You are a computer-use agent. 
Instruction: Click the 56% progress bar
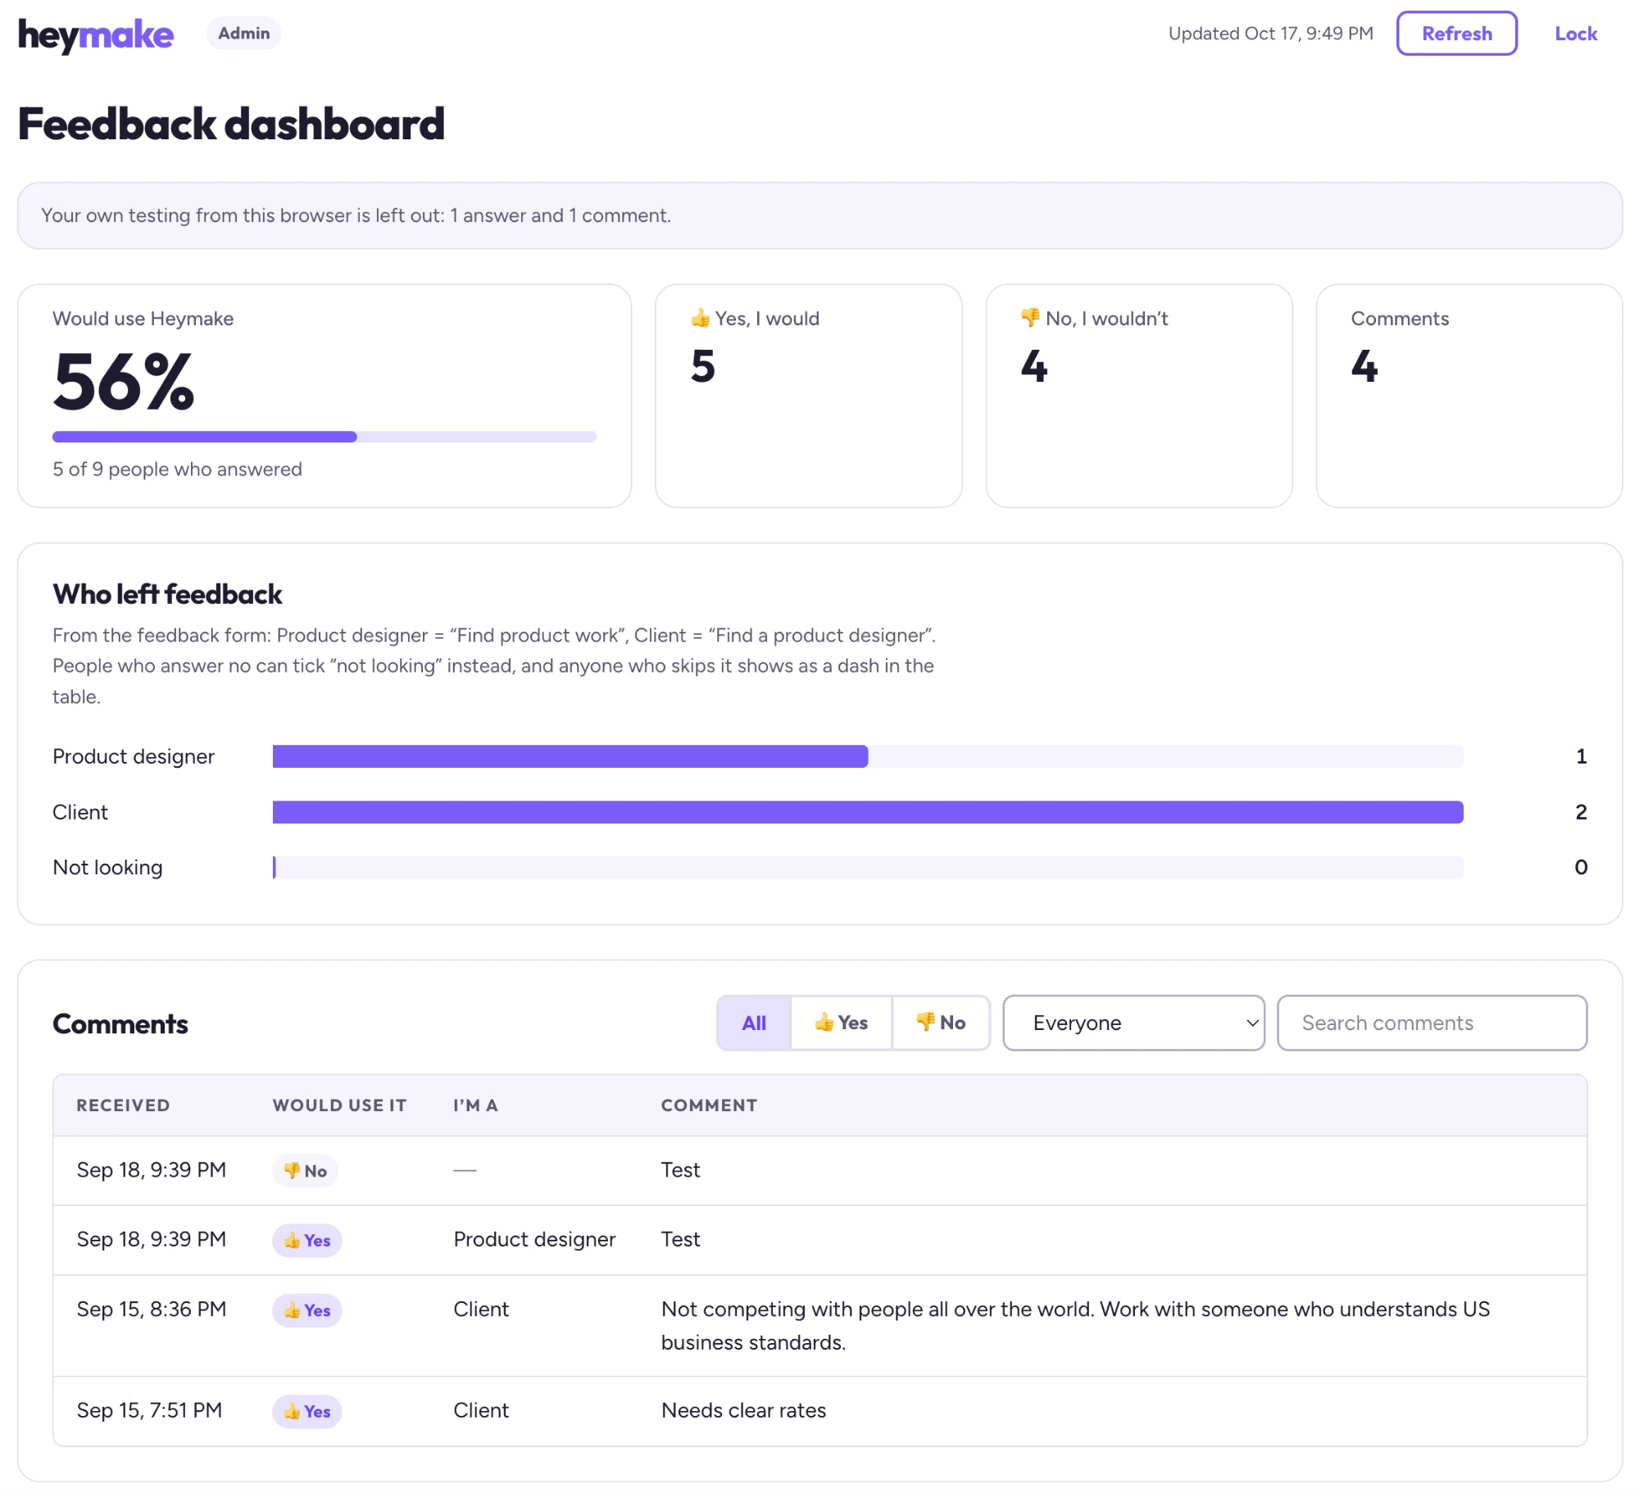pos(324,437)
